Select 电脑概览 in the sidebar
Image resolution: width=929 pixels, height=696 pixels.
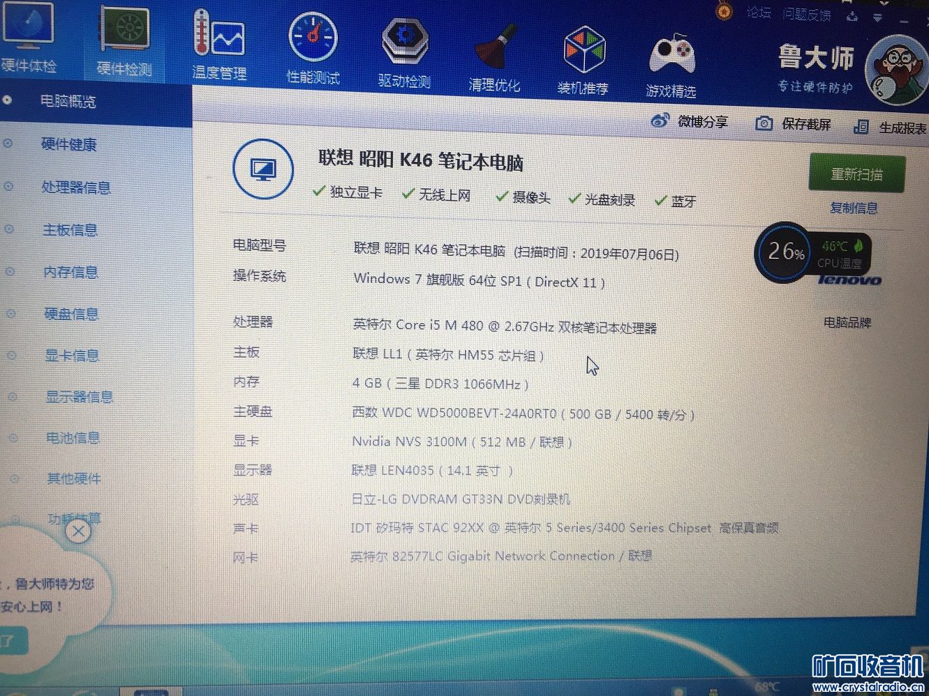click(68, 101)
